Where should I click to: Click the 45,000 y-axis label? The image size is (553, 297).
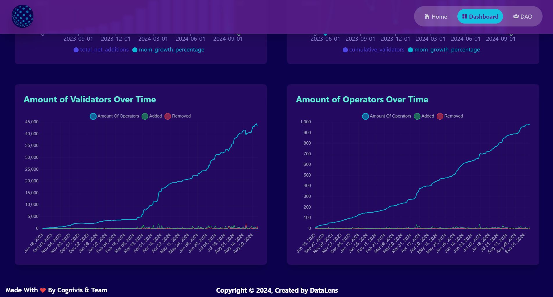(32, 122)
